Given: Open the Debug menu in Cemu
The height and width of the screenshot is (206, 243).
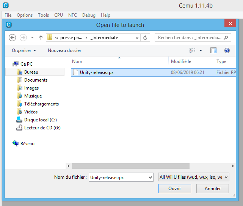Looking at the screenshot, I should 89,15.
